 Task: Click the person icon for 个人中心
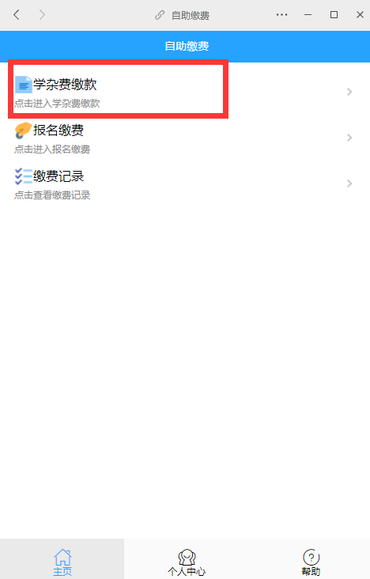pos(187,557)
